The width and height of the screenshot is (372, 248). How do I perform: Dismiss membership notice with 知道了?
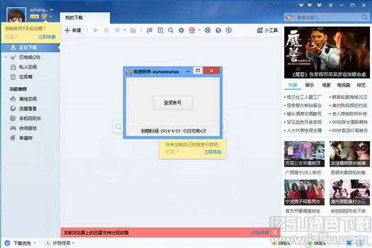pyautogui.click(x=11, y=37)
